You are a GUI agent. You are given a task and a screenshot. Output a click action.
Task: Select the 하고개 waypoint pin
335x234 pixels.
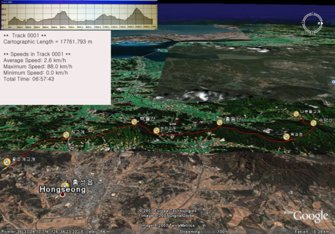[x=66, y=134]
